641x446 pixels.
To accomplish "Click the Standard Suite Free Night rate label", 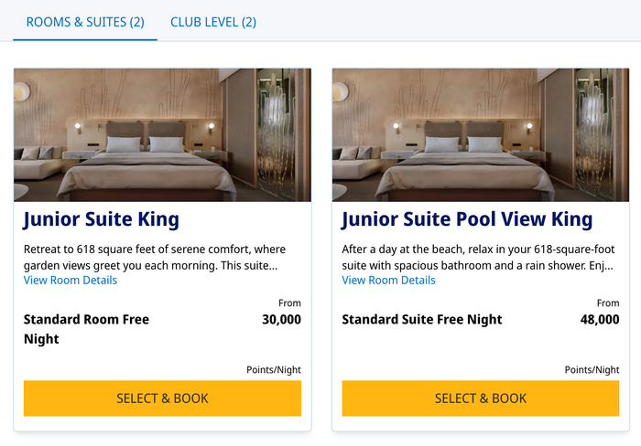I will pos(422,320).
